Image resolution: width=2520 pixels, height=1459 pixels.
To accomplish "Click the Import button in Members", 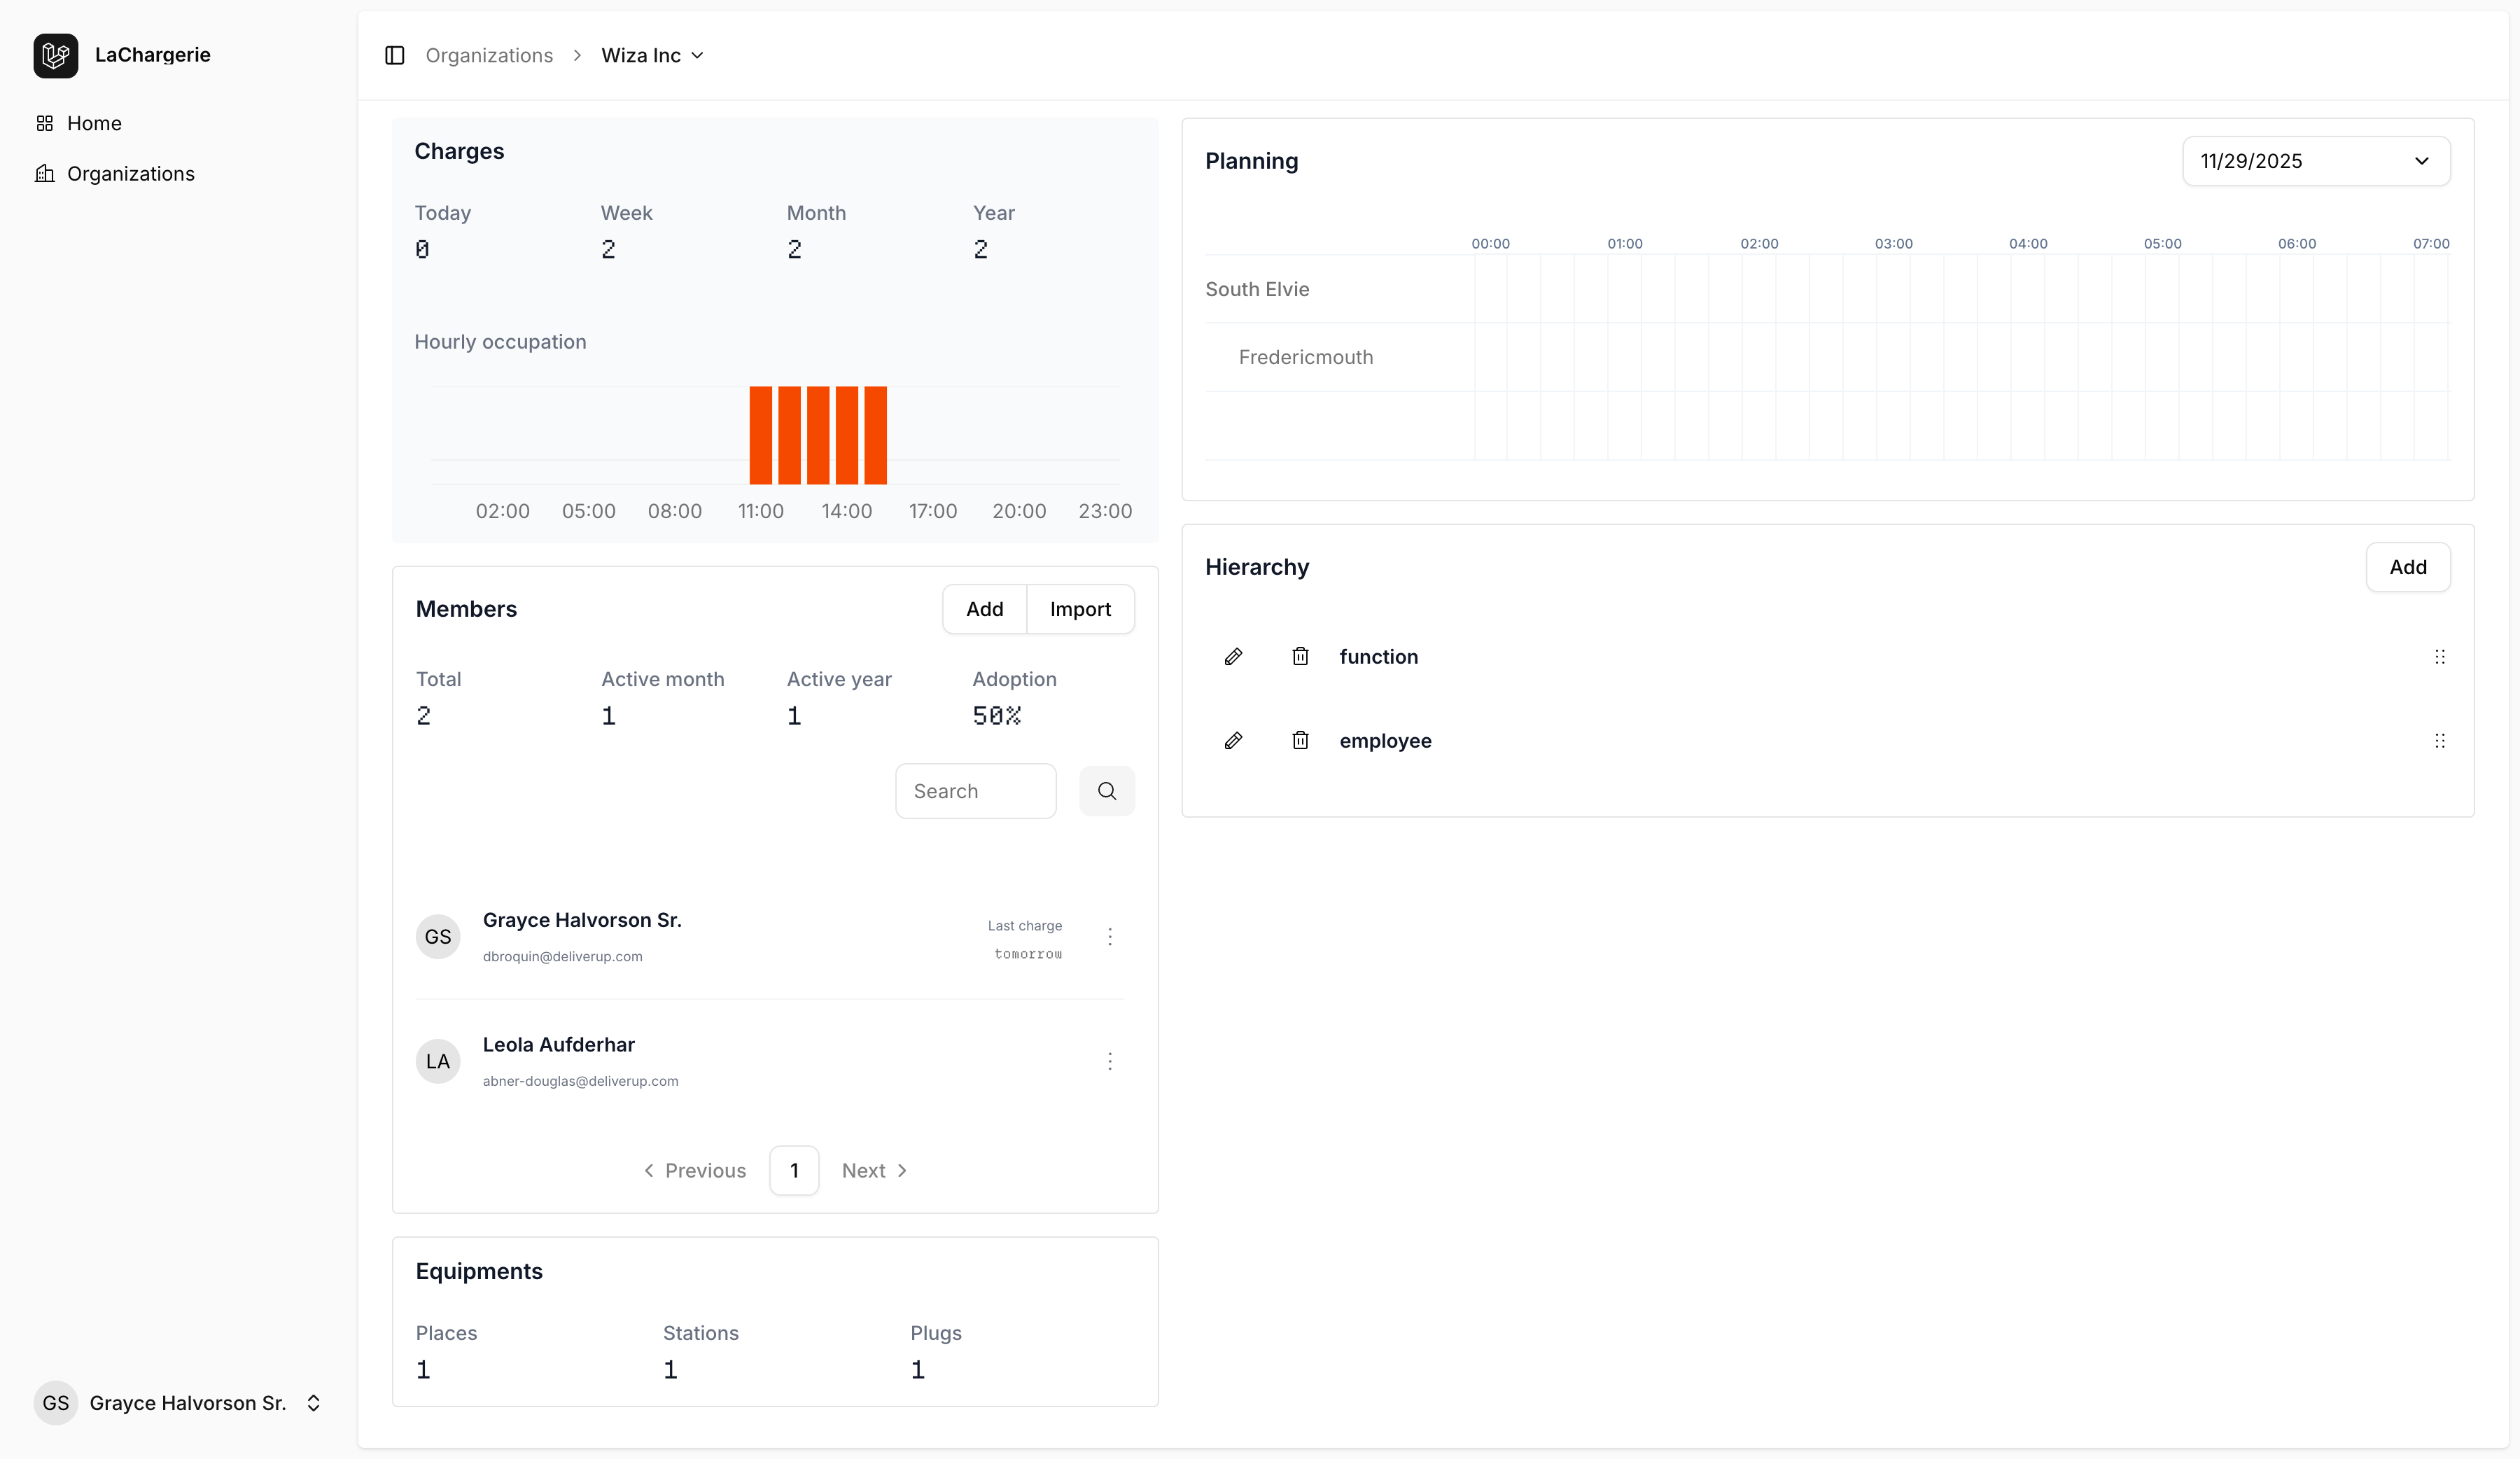I will point(1081,608).
